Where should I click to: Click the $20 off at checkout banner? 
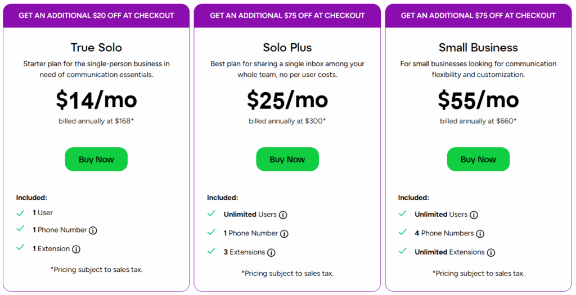[x=96, y=16]
